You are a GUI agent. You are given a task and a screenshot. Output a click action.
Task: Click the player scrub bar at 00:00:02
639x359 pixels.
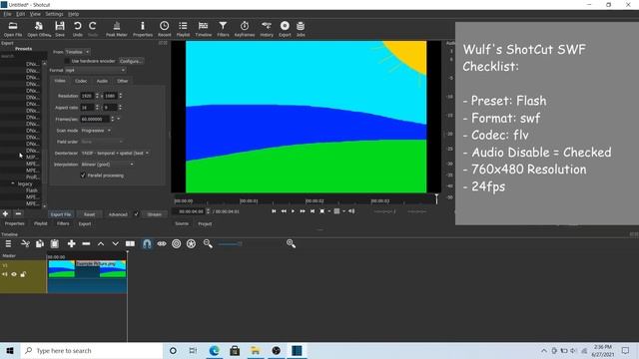[x=315, y=201]
